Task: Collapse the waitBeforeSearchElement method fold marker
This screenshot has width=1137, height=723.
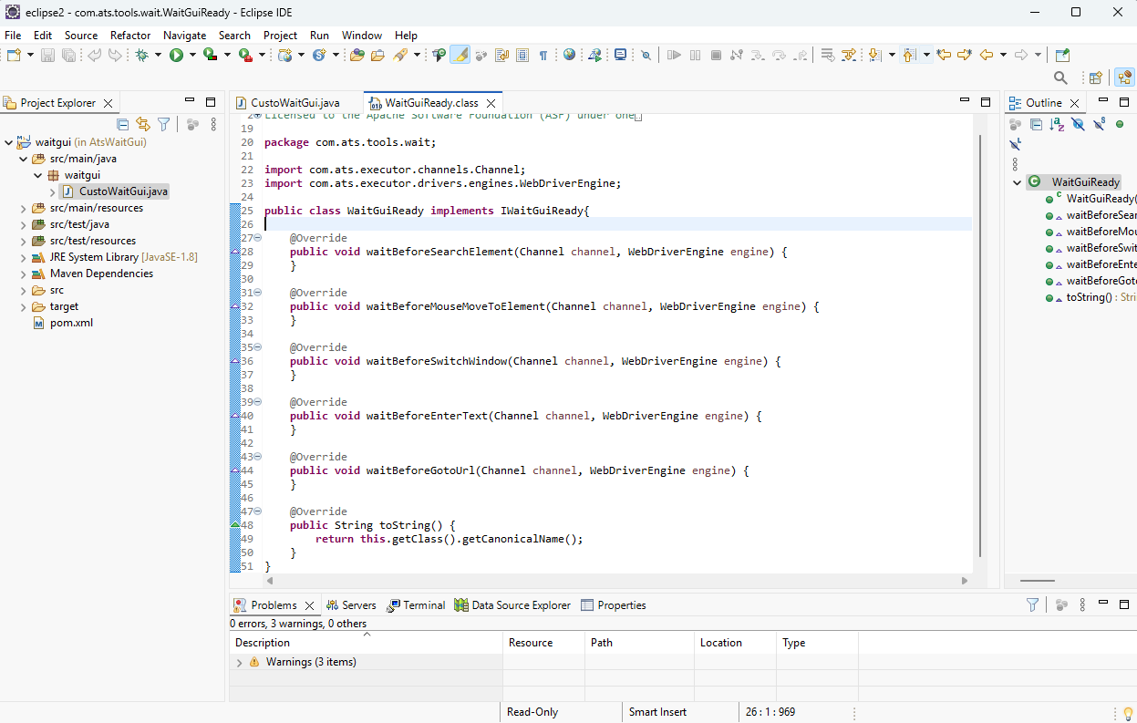Action: [x=258, y=238]
